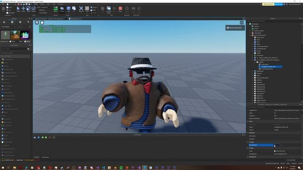Switch to Cage Mesh Deformer document tab

50,19
